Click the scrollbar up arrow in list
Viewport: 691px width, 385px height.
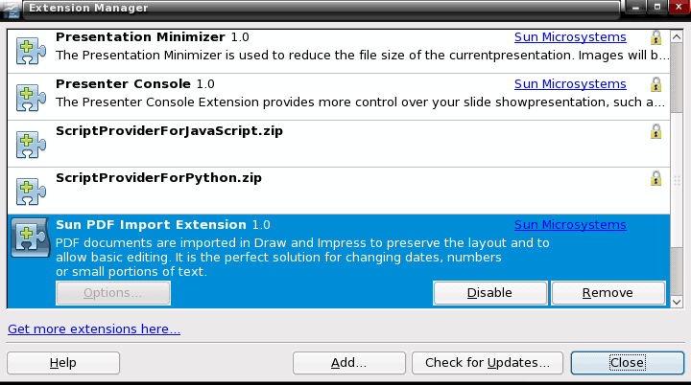677,37
